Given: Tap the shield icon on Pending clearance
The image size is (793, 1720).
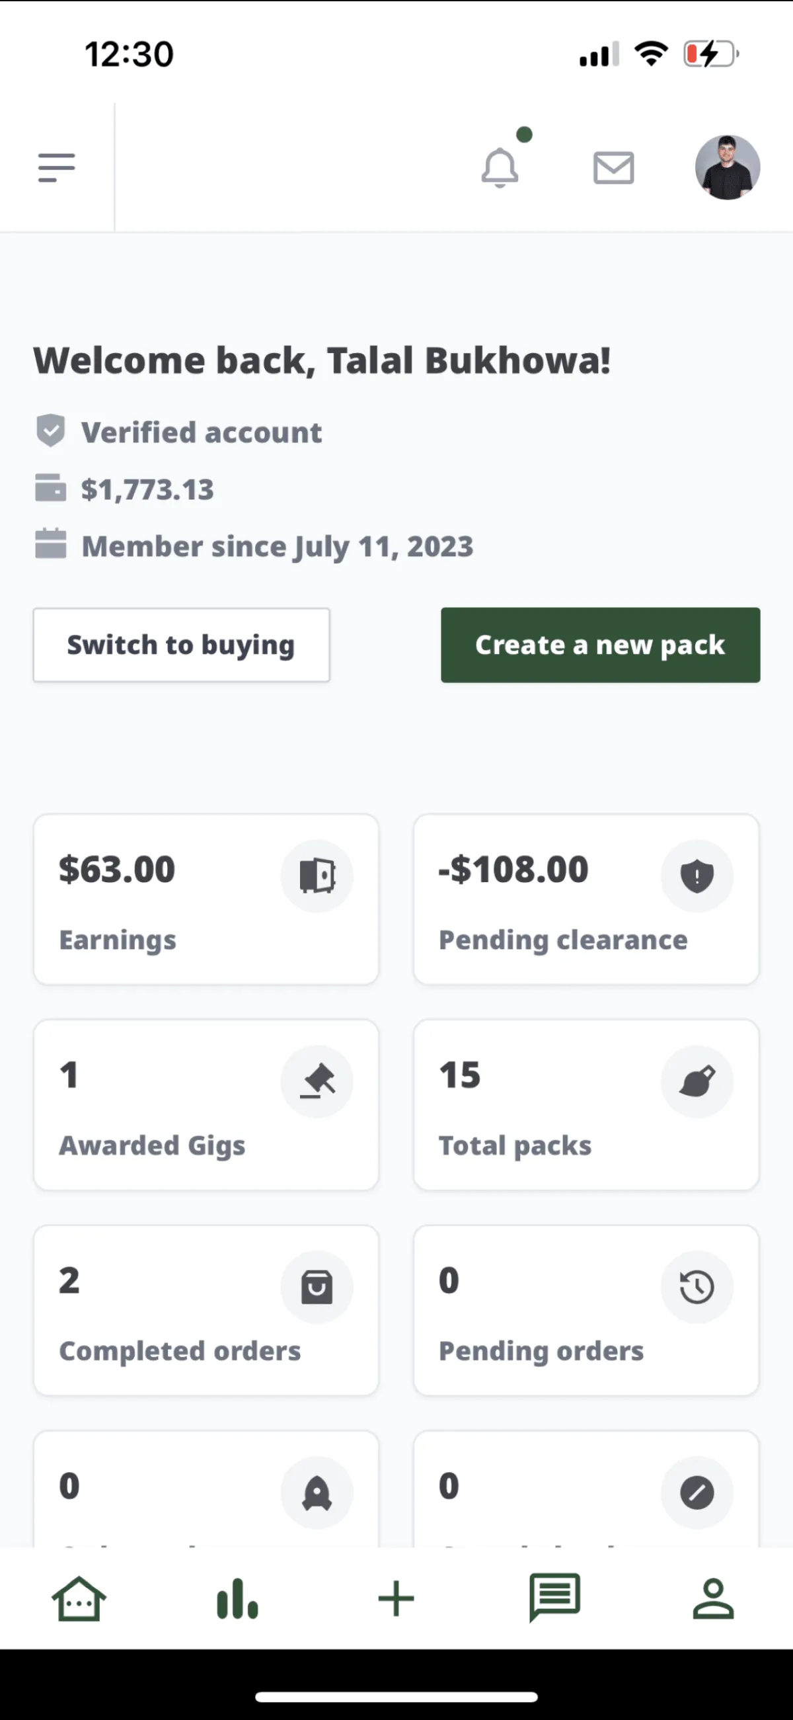Looking at the screenshot, I should tap(697, 876).
